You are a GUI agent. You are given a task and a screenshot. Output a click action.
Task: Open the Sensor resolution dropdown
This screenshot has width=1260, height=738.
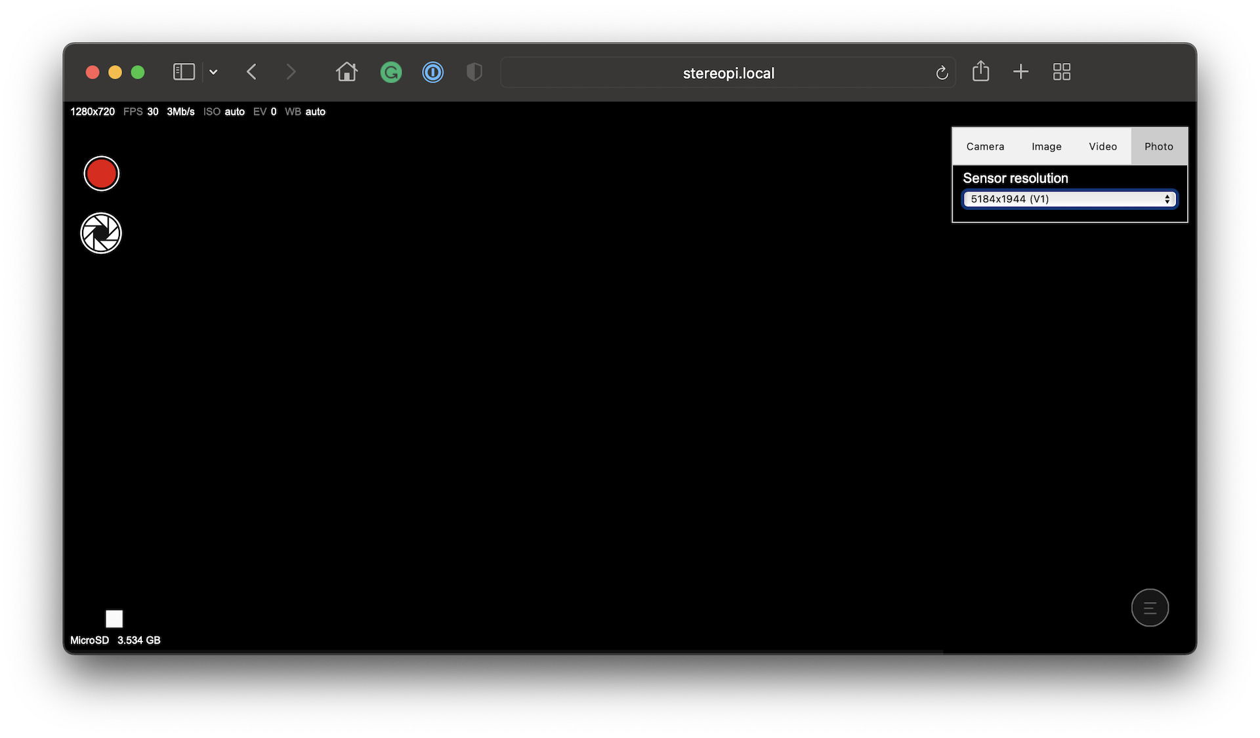tap(1069, 199)
